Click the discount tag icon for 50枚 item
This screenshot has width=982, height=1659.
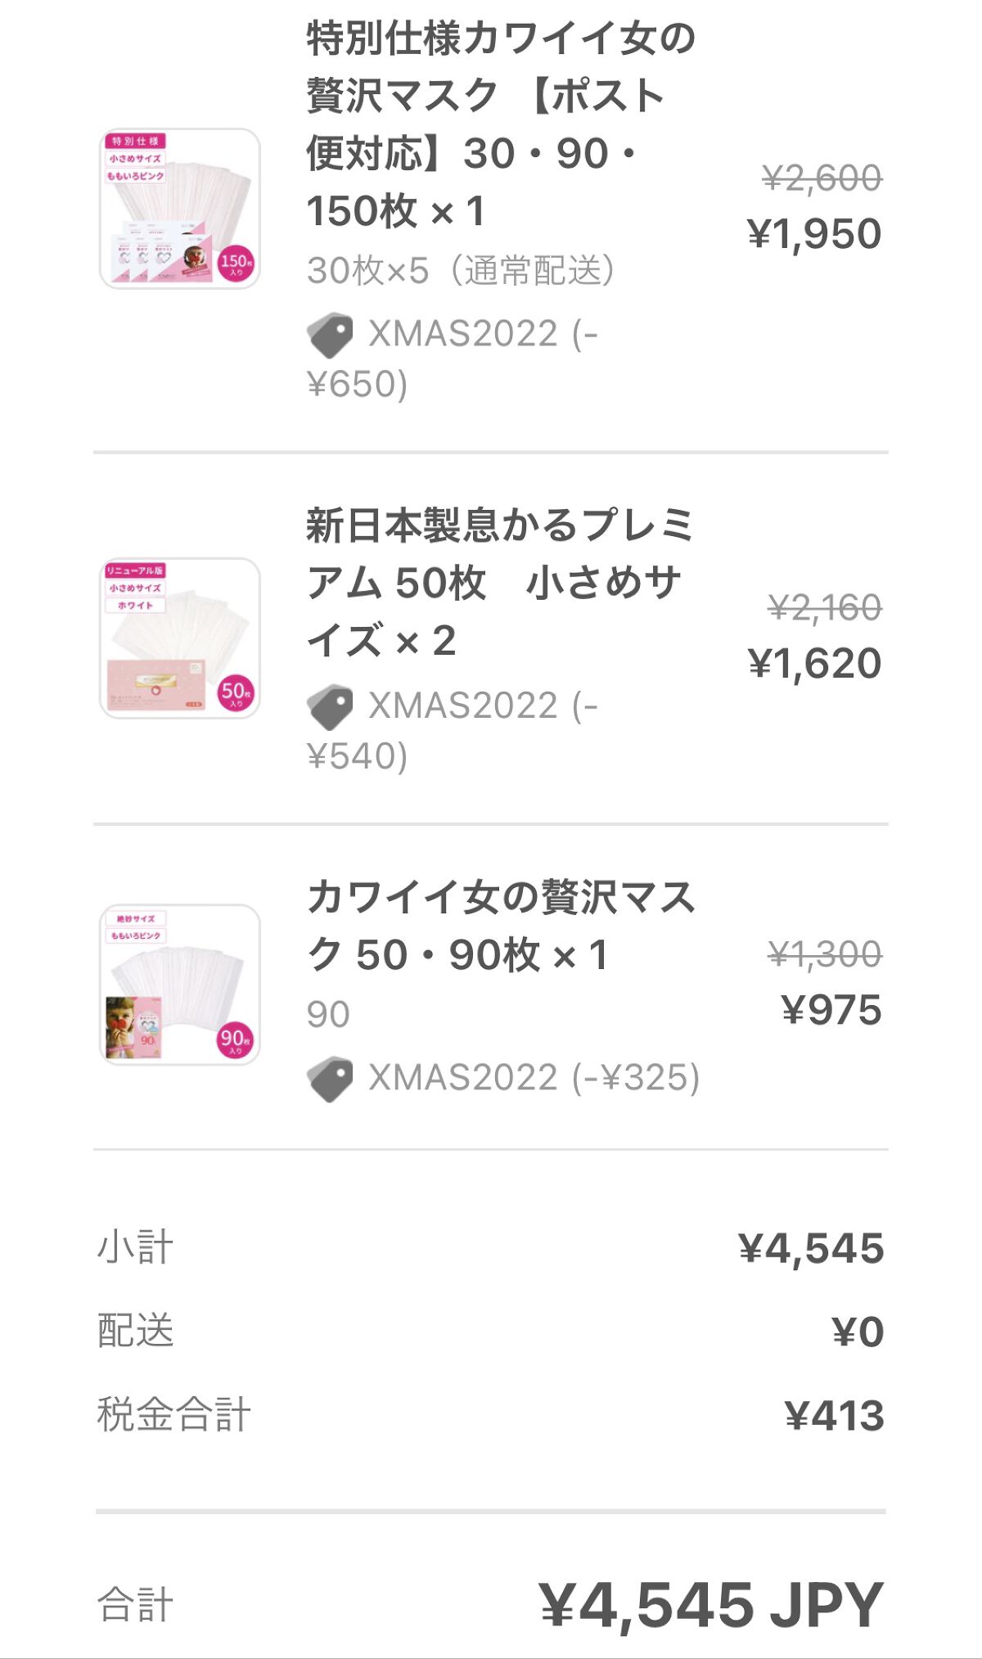tap(330, 706)
